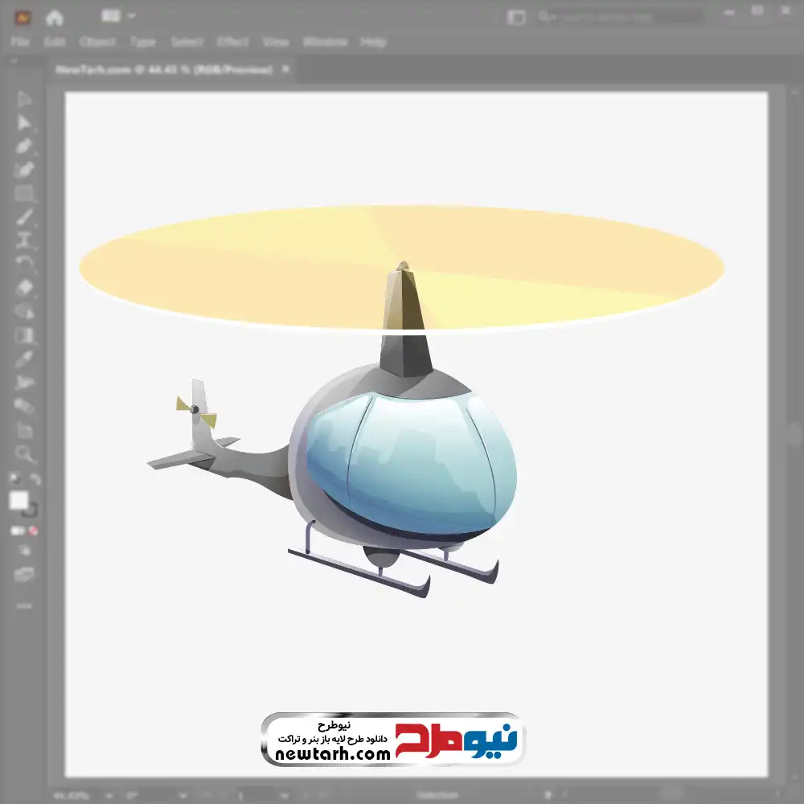Reset to default fill and stroke
The width and height of the screenshot is (804, 804).
[14, 479]
